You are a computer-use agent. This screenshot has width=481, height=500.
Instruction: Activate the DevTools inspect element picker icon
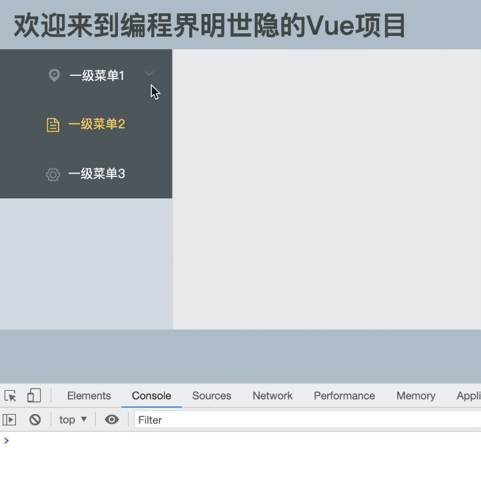pyautogui.click(x=10, y=396)
